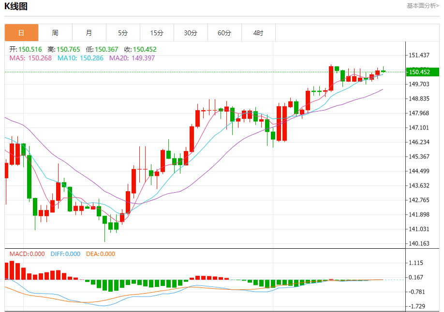
Task: Click the 141.031 price axis label
Action: pos(419,229)
